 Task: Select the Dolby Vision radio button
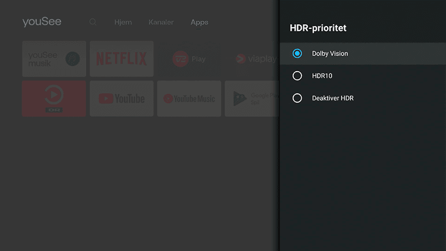297,53
